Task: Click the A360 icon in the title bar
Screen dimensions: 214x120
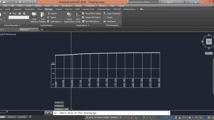Action: tap(188, 2)
